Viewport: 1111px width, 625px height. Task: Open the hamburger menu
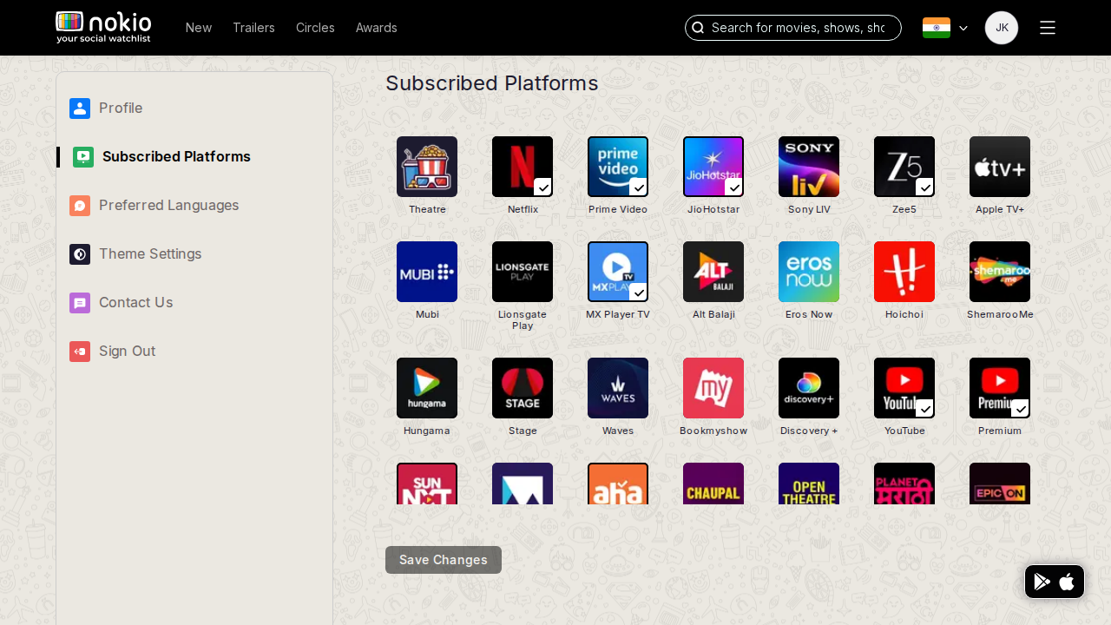click(x=1048, y=28)
